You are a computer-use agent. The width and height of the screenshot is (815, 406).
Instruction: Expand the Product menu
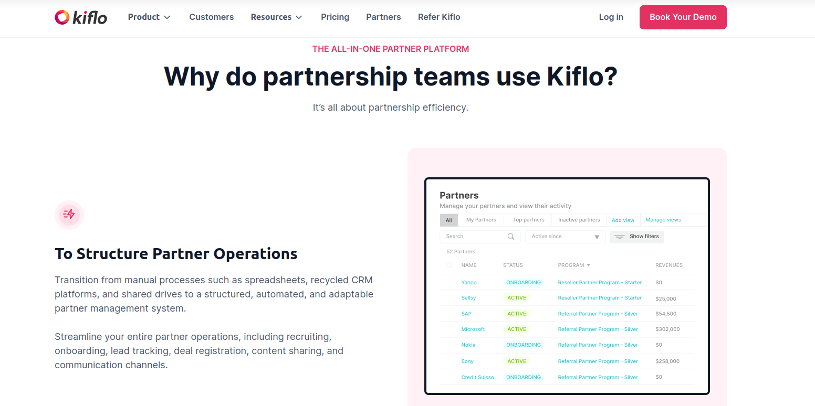(149, 17)
